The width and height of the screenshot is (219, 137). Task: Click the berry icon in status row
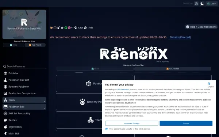click(x=62, y=28)
